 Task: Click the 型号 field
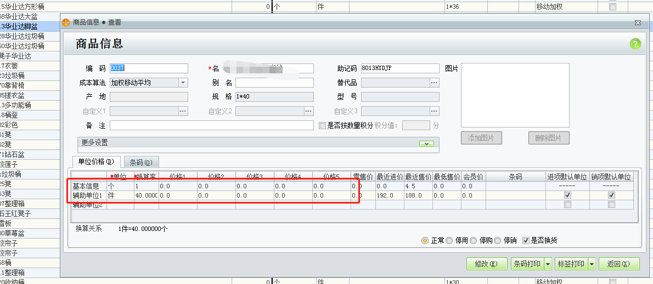400,97
